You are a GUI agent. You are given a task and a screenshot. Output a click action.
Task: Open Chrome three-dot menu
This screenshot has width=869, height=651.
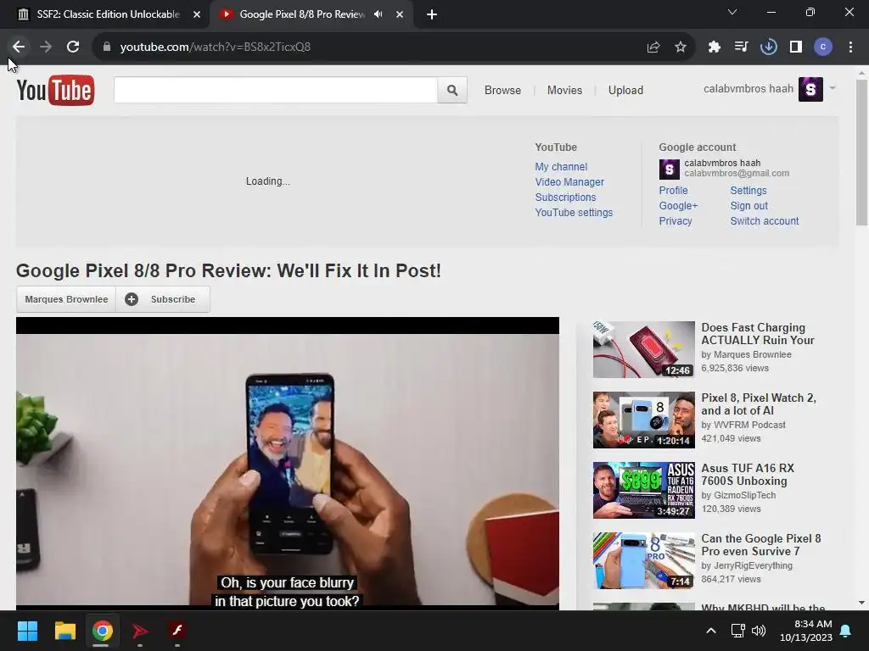tap(850, 47)
